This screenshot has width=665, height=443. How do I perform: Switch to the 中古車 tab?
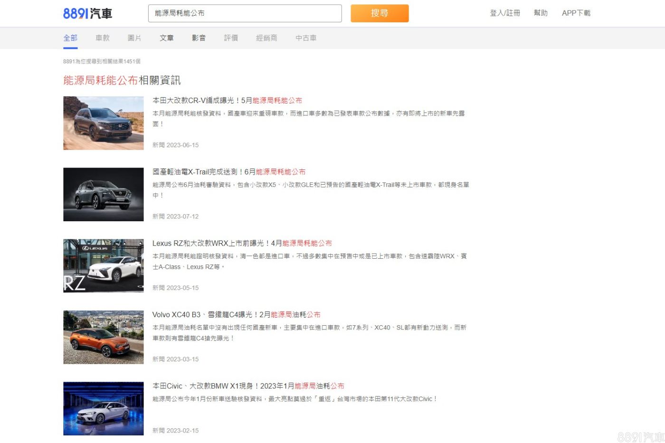coord(306,38)
